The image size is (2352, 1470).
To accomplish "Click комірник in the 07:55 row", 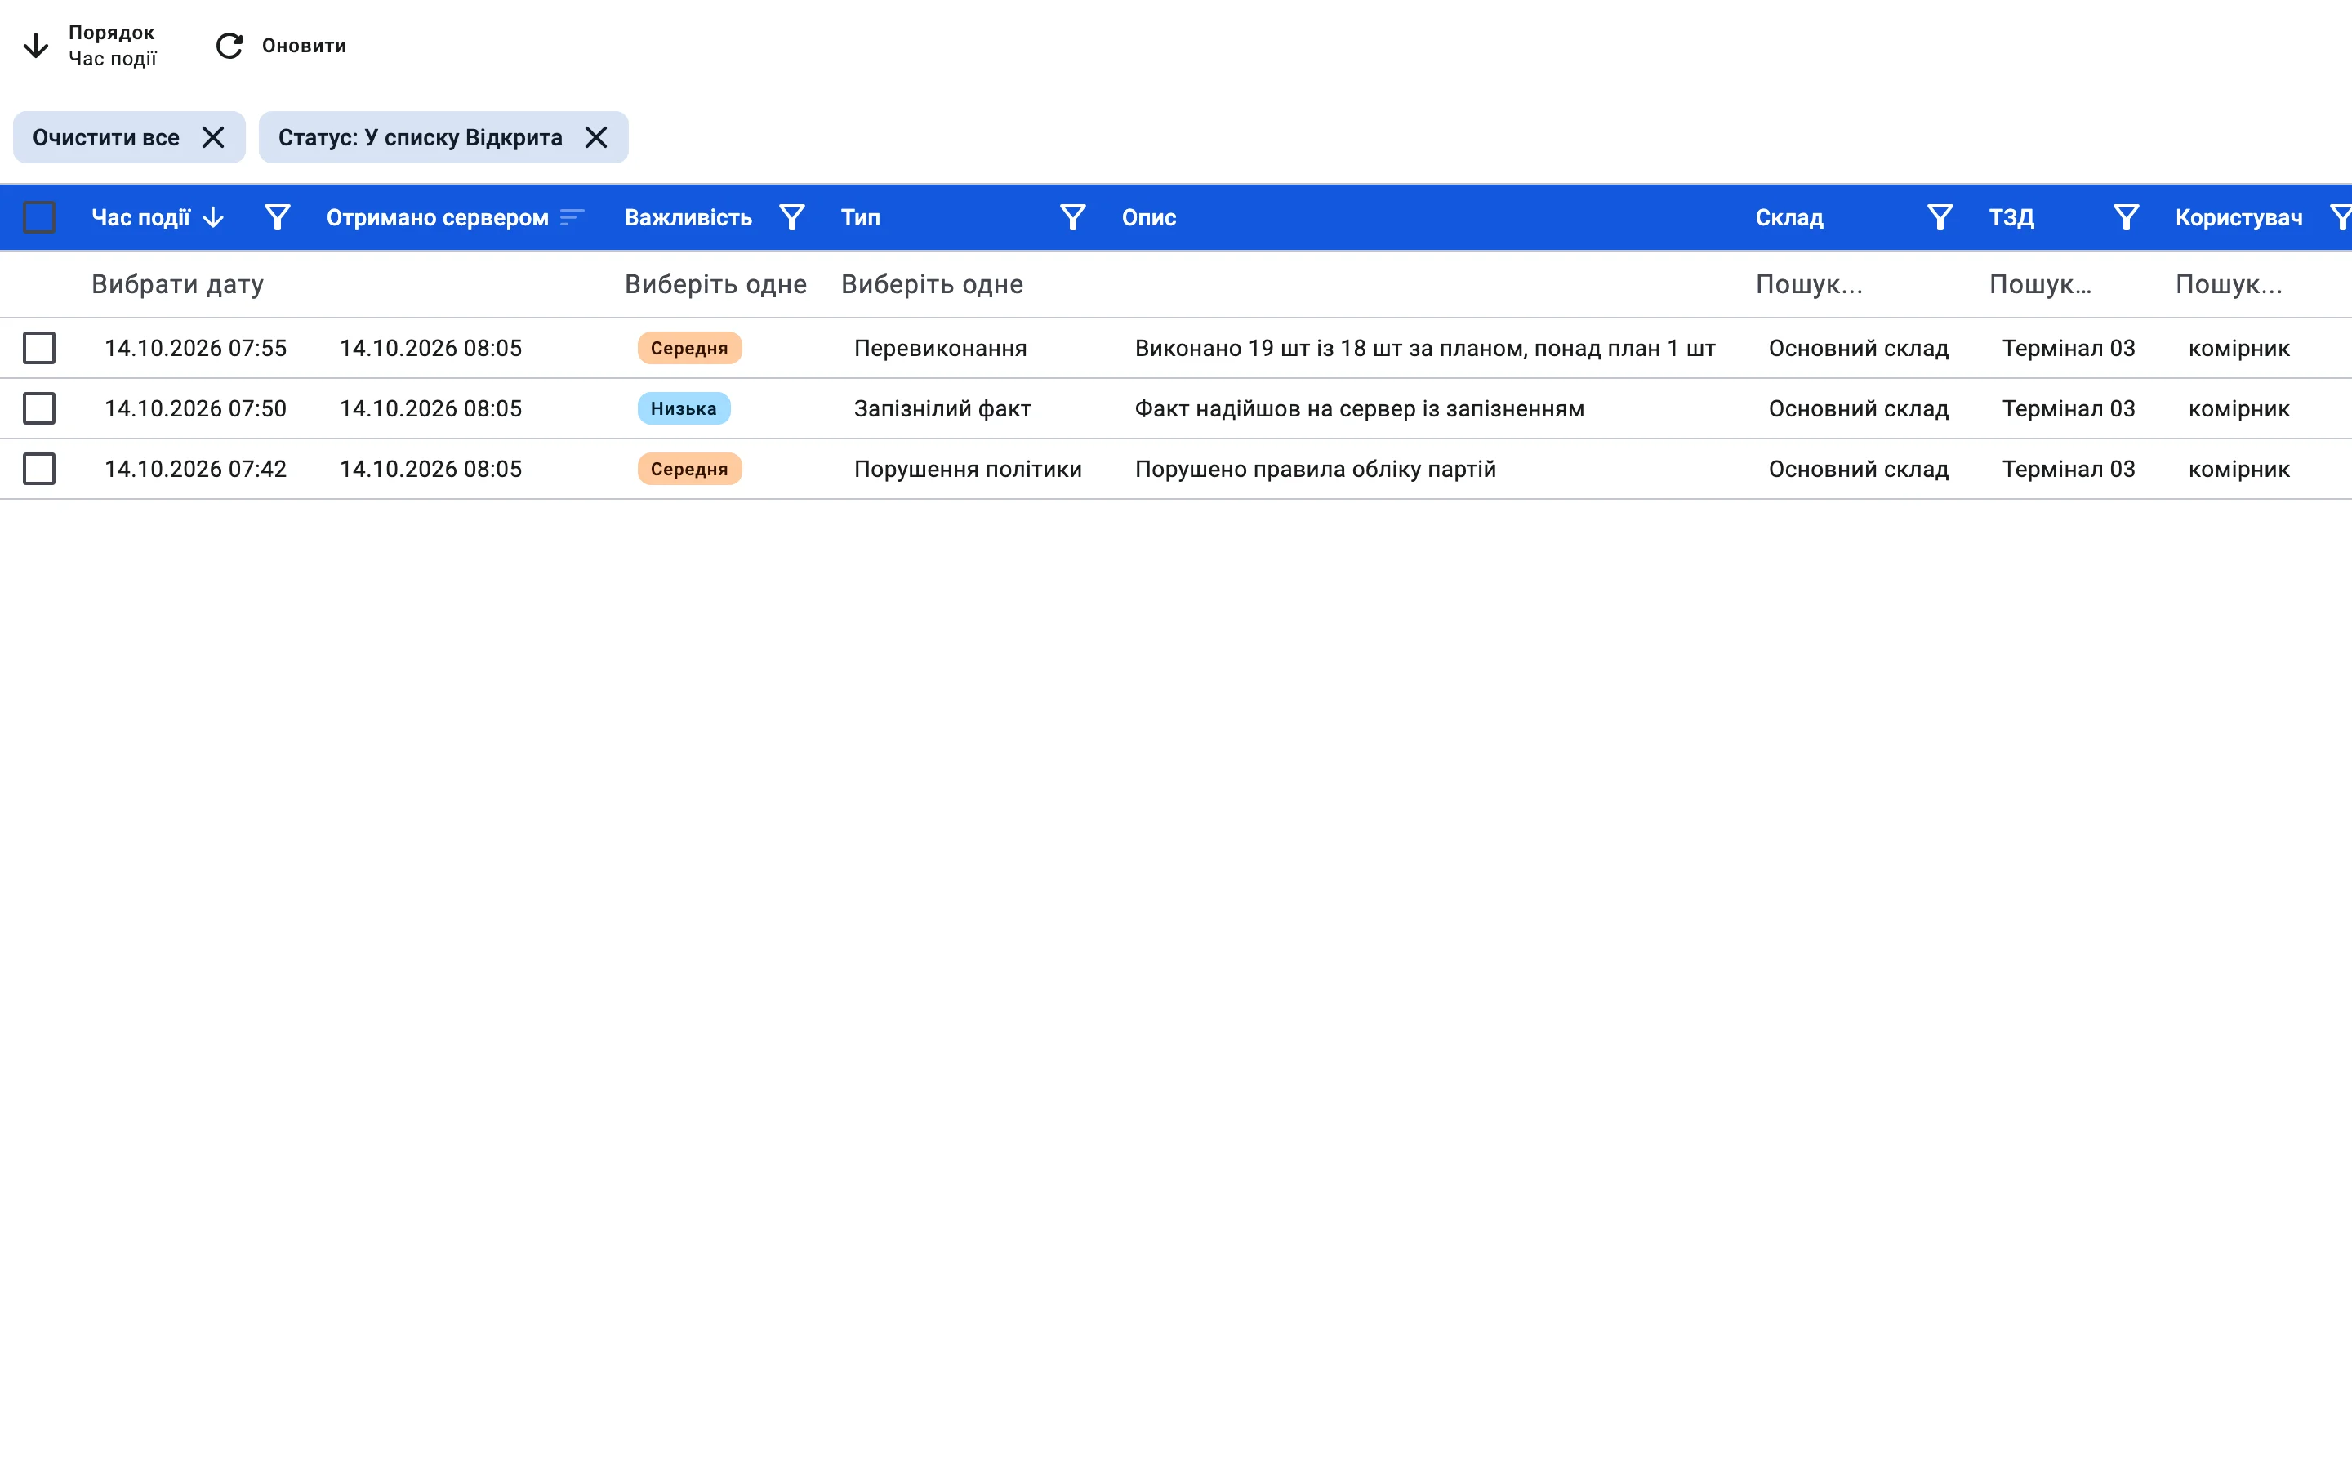I will [x=2238, y=348].
